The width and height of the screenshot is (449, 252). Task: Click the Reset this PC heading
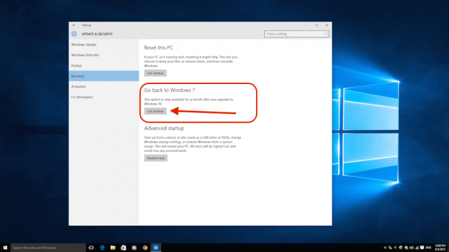click(x=158, y=47)
